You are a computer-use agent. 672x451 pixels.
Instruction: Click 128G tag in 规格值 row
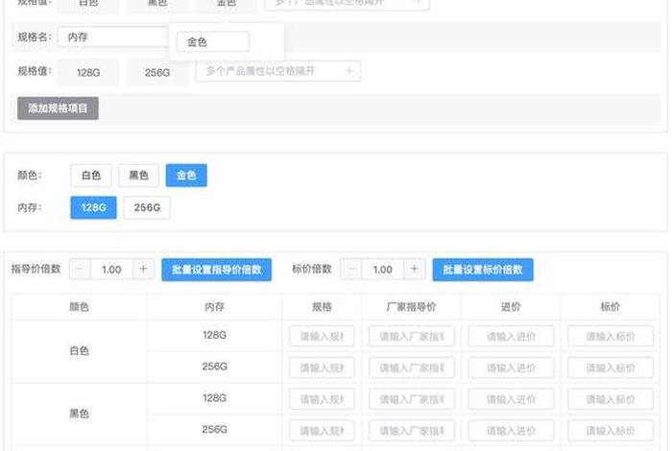[x=88, y=72]
